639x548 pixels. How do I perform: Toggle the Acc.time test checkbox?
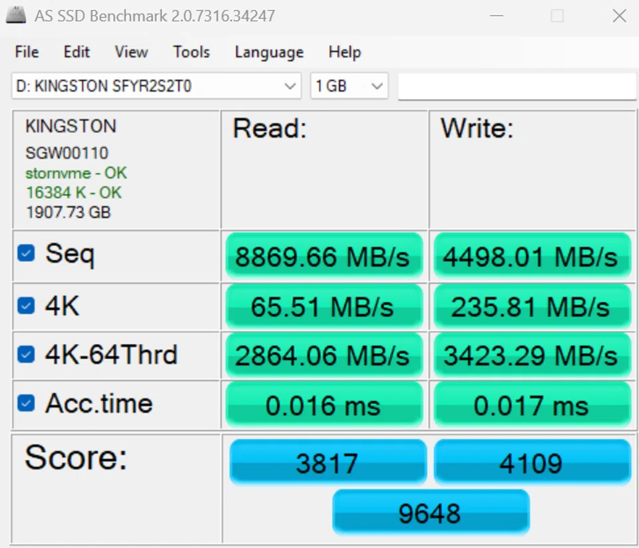[26, 403]
